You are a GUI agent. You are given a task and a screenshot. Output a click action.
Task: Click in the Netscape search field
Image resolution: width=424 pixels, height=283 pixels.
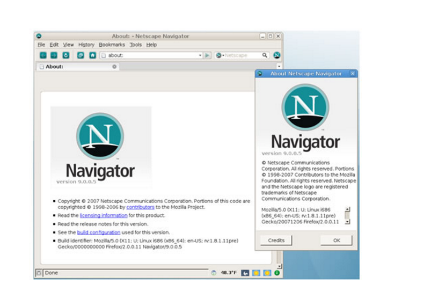243,55
